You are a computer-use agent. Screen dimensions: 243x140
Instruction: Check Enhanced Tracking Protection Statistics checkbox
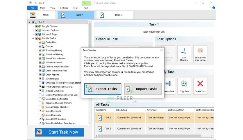tap(40, 83)
